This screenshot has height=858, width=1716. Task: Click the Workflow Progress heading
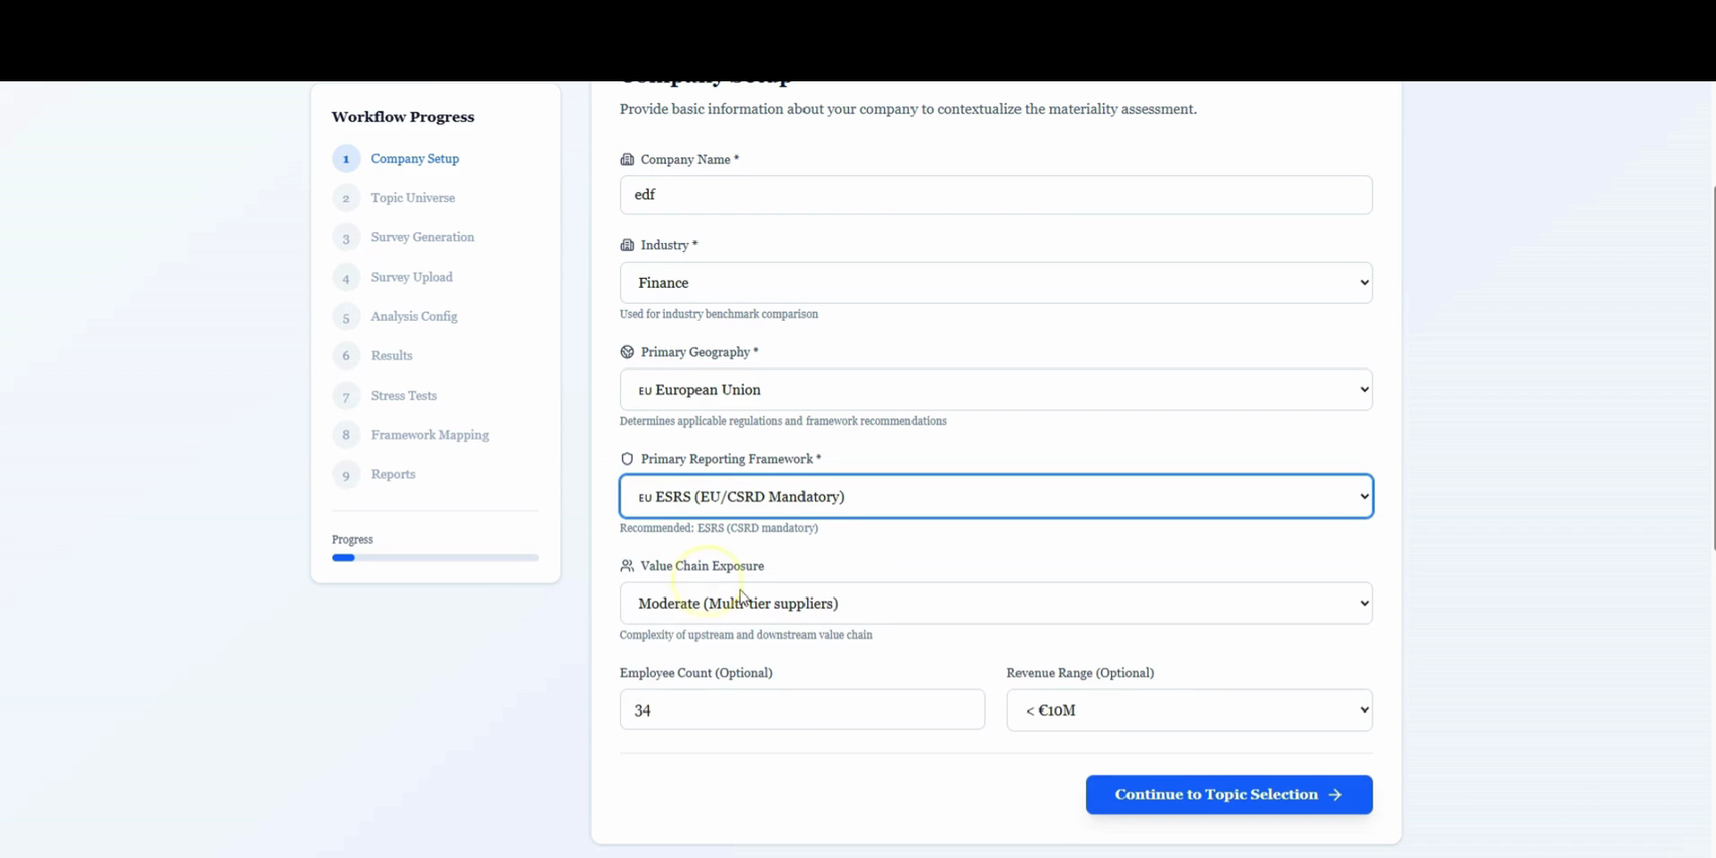point(403,117)
